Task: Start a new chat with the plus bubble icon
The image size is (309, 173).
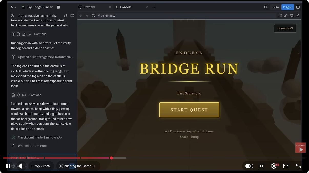Action: tap(72, 16)
